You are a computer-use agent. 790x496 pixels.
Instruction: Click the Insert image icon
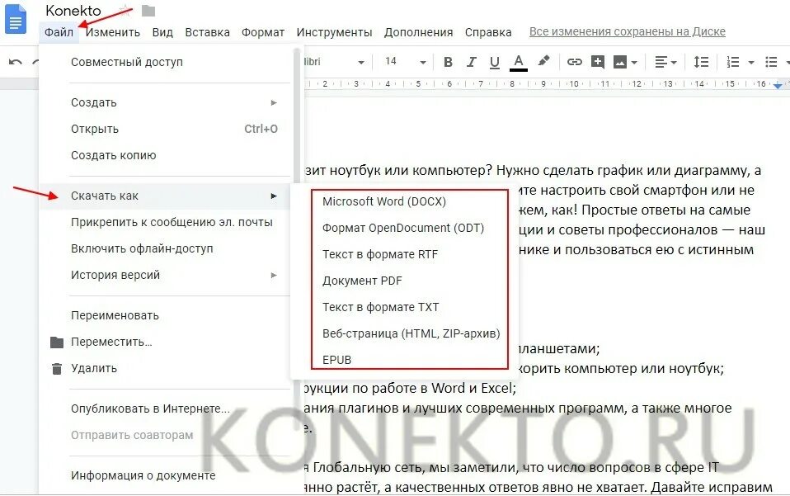coord(619,62)
